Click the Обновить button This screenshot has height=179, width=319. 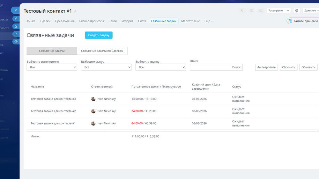(x=308, y=67)
